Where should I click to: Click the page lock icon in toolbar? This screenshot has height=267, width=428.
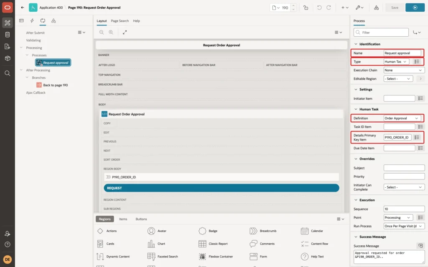click(x=306, y=8)
